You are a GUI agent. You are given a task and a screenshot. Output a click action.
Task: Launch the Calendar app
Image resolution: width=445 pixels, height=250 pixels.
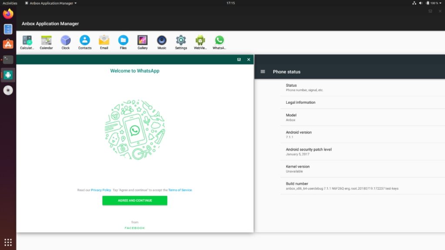tap(46, 41)
